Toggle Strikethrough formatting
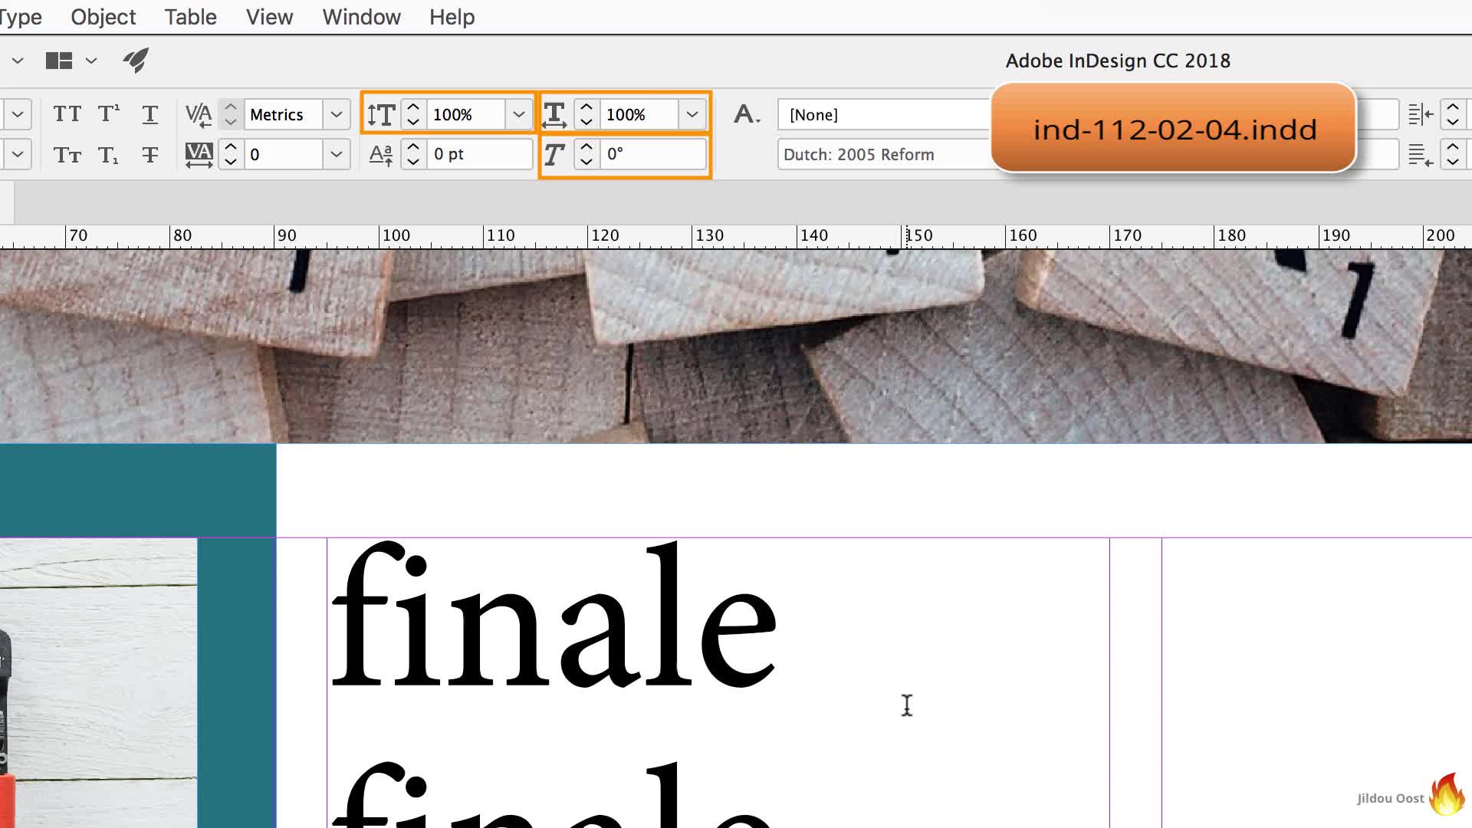The width and height of the screenshot is (1472, 828). [150, 155]
